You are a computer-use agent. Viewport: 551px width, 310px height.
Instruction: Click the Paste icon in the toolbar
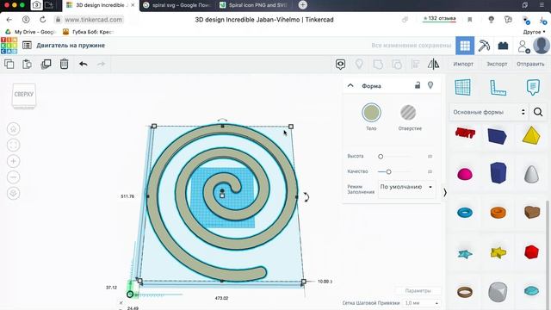(27, 64)
